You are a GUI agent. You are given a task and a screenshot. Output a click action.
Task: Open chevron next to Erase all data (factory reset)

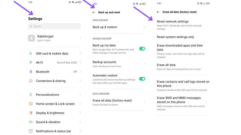coord(145,102)
